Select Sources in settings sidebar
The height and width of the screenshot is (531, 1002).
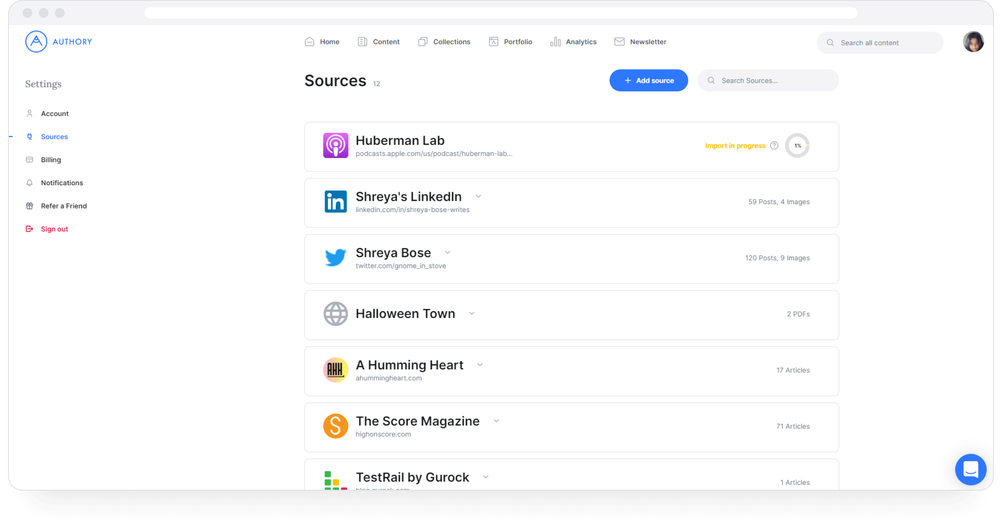pos(54,137)
